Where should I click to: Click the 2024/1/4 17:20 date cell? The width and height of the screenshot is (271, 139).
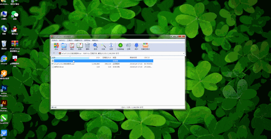pyautogui.click(x=136, y=67)
